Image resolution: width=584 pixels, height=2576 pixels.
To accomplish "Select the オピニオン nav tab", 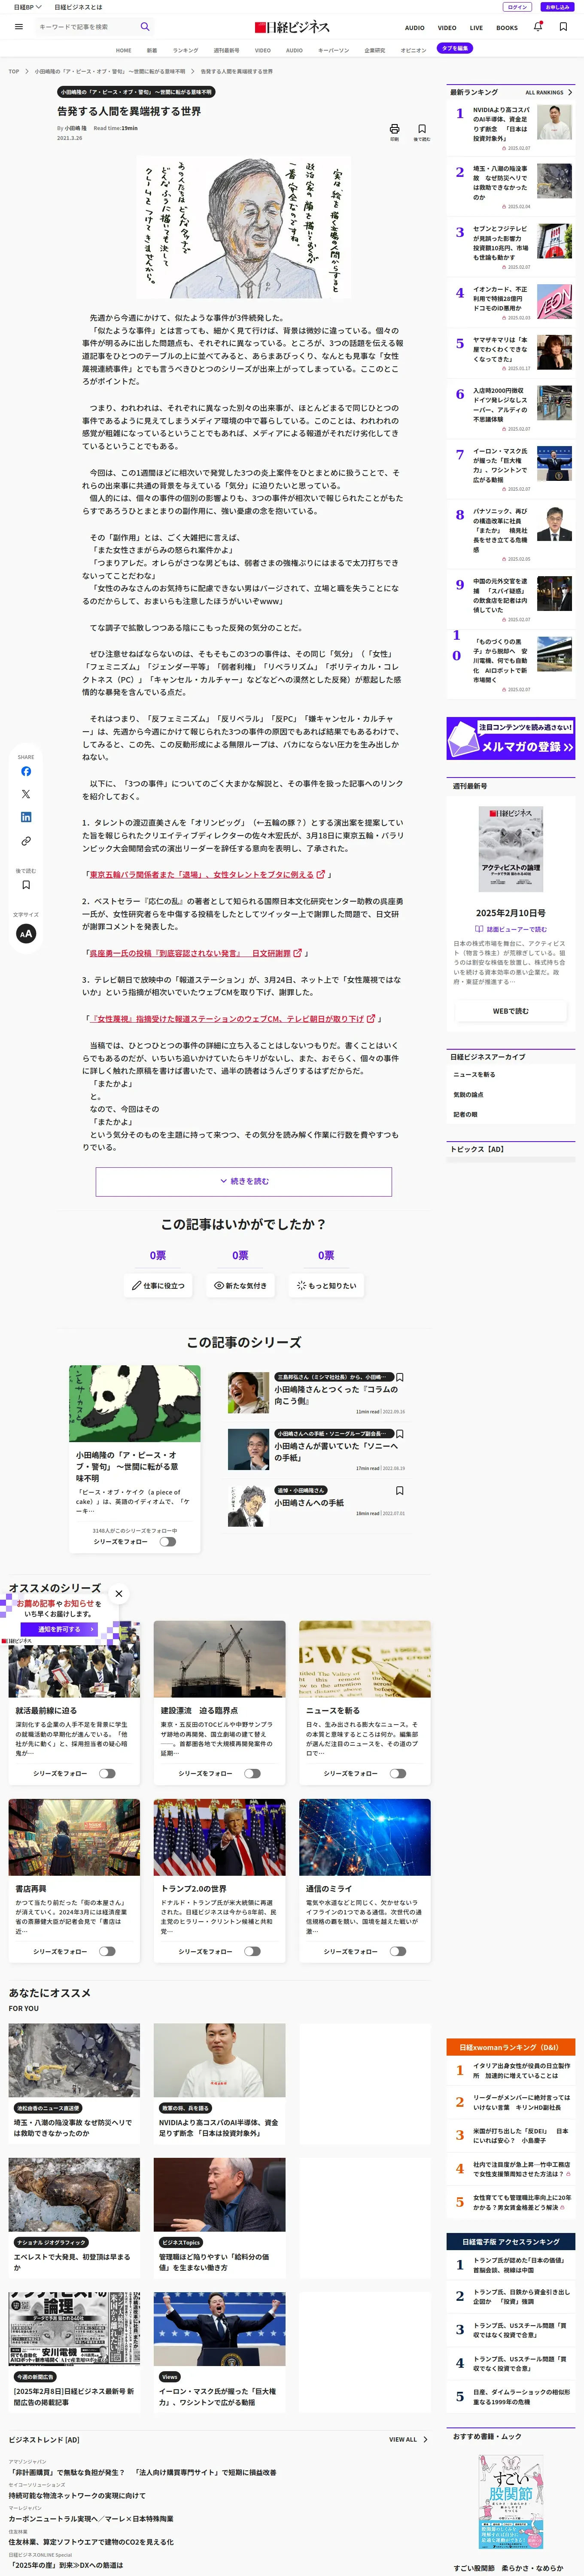I will click(x=413, y=50).
